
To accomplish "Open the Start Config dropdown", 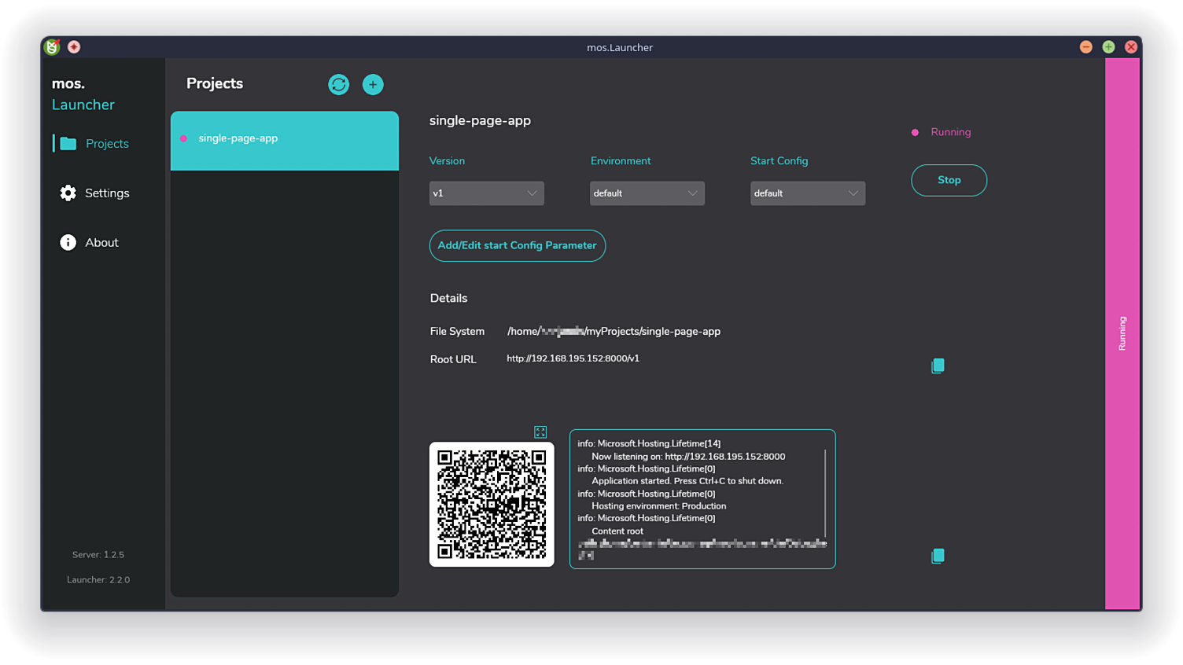I will 807,193.
